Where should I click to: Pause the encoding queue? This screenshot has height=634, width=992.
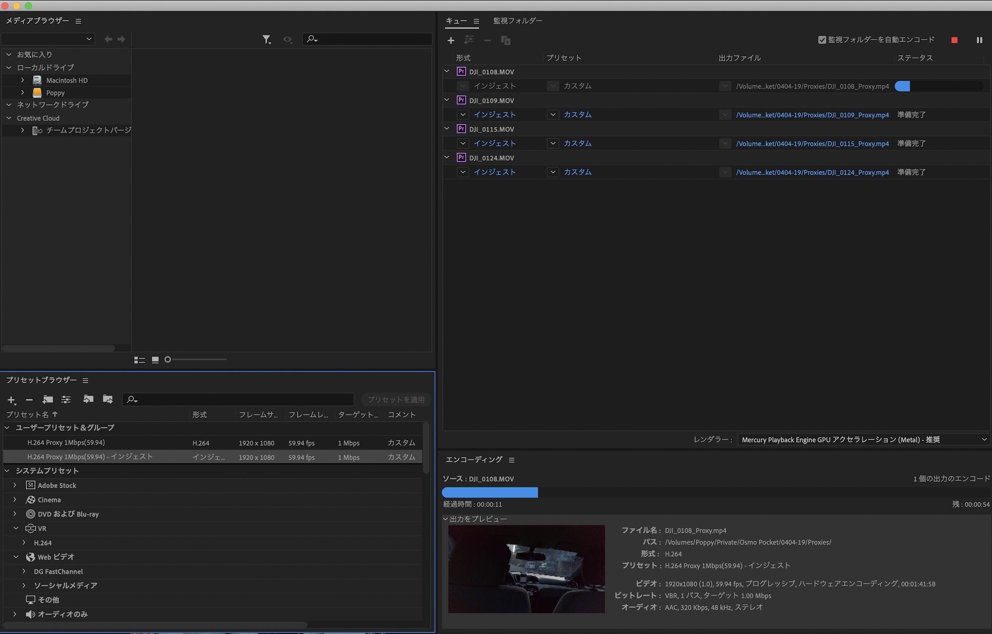point(979,40)
